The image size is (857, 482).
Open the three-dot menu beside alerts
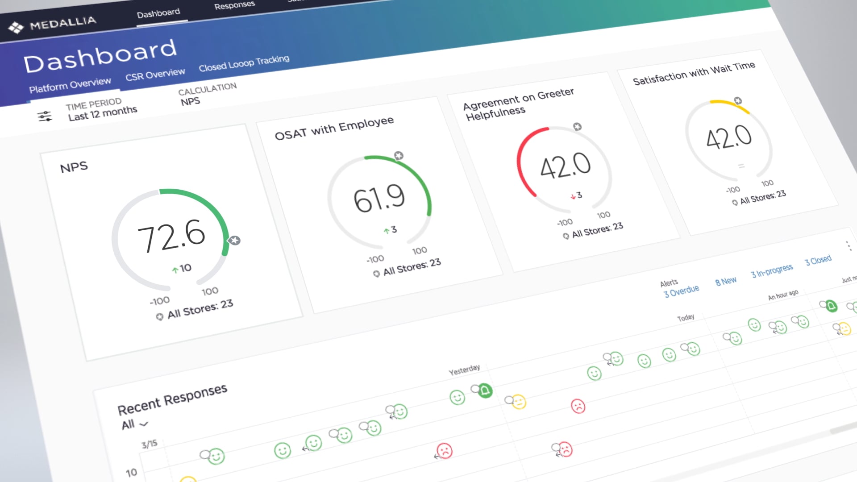(848, 246)
